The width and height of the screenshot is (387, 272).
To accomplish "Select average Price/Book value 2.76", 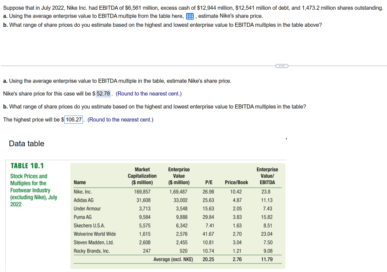I will pyautogui.click(x=237, y=259).
